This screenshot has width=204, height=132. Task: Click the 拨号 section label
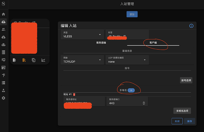(x=127, y=68)
